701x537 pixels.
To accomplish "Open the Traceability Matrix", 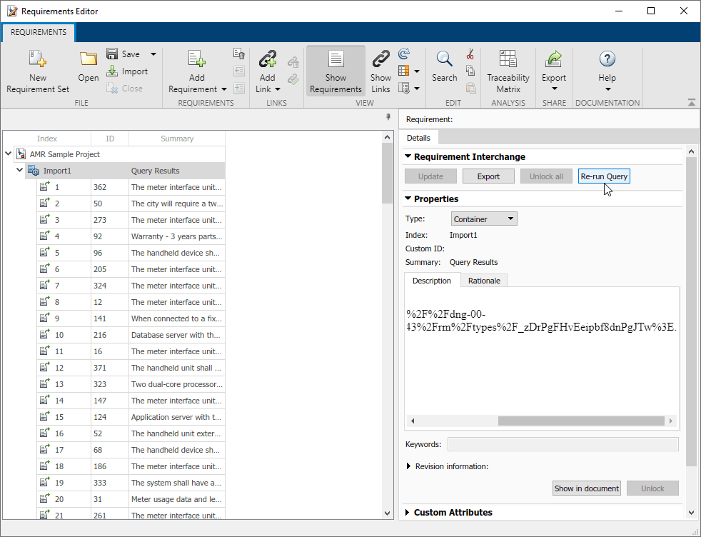I will pos(508,71).
